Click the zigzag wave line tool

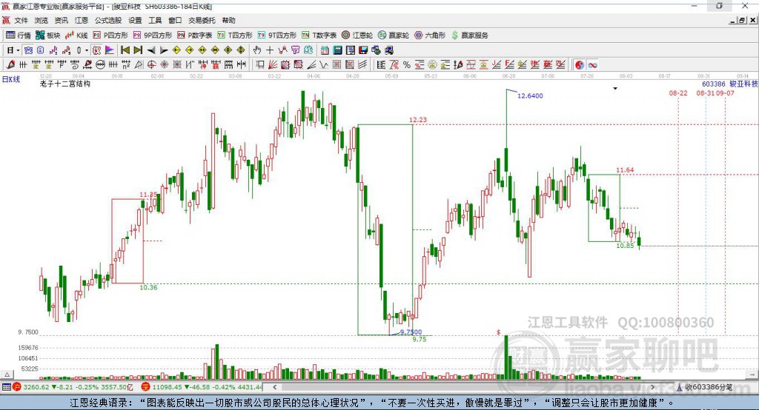[323, 64]
